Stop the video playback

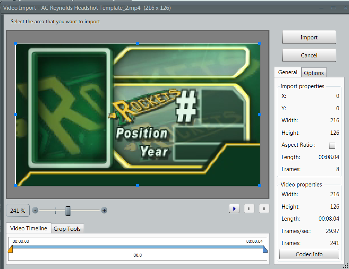pos(264,209)
